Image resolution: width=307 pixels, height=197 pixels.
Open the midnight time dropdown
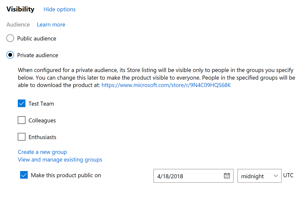259,176
